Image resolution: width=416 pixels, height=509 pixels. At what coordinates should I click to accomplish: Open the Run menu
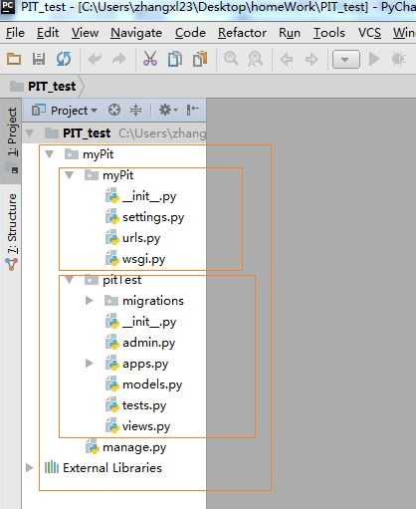[x=290, y=33]
